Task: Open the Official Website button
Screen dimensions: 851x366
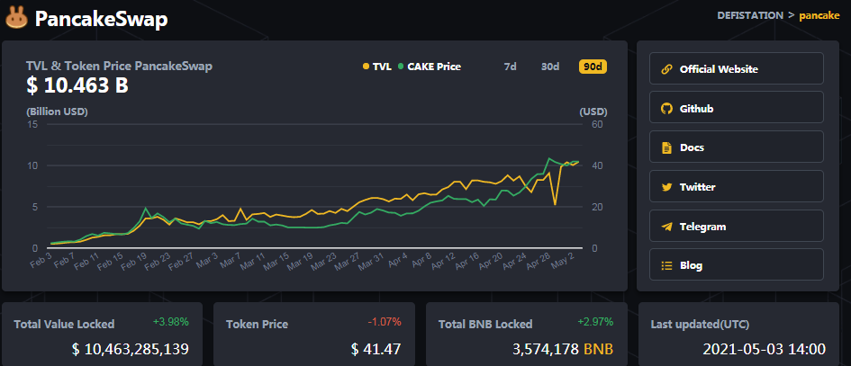Action: 737,68
